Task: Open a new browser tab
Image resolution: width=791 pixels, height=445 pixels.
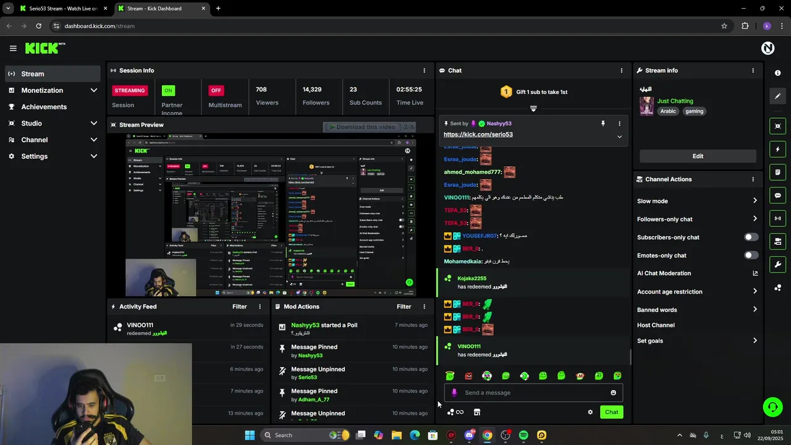Action: (218, 9)
